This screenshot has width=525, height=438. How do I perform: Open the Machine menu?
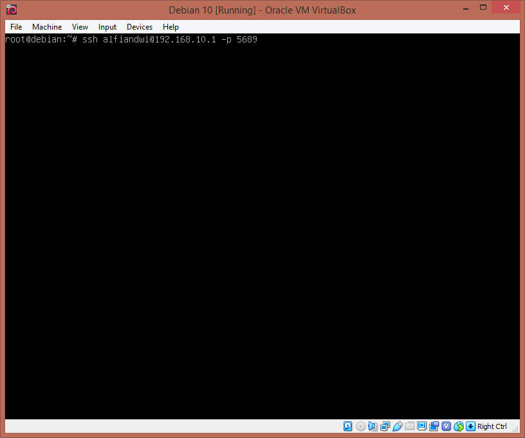(47, 27)
